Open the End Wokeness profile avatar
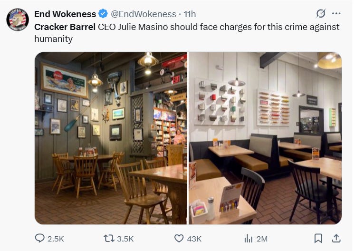The width and height of the screenshot is (355, 251). pos(18,19)
